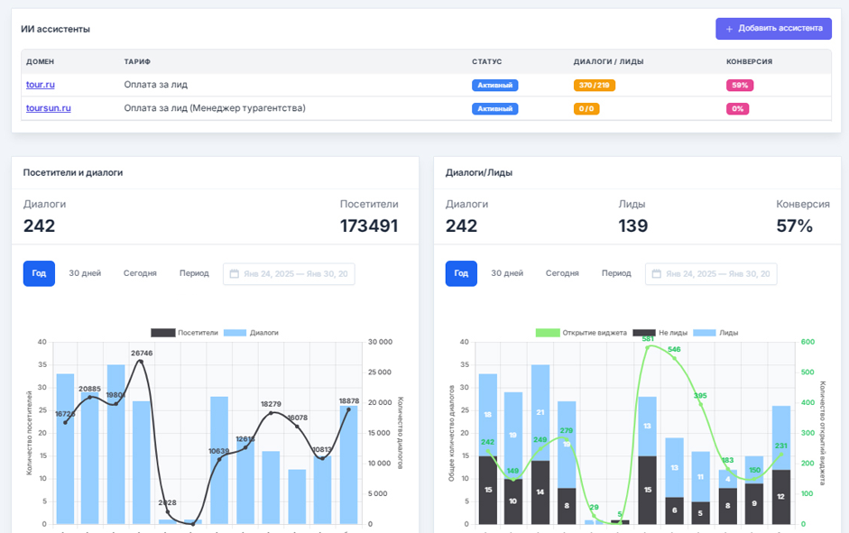
Task: Click the Добавить ассистента button
Action: (x=773, y=29)
